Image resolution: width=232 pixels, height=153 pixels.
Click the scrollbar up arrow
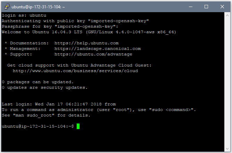pos(227,15)
